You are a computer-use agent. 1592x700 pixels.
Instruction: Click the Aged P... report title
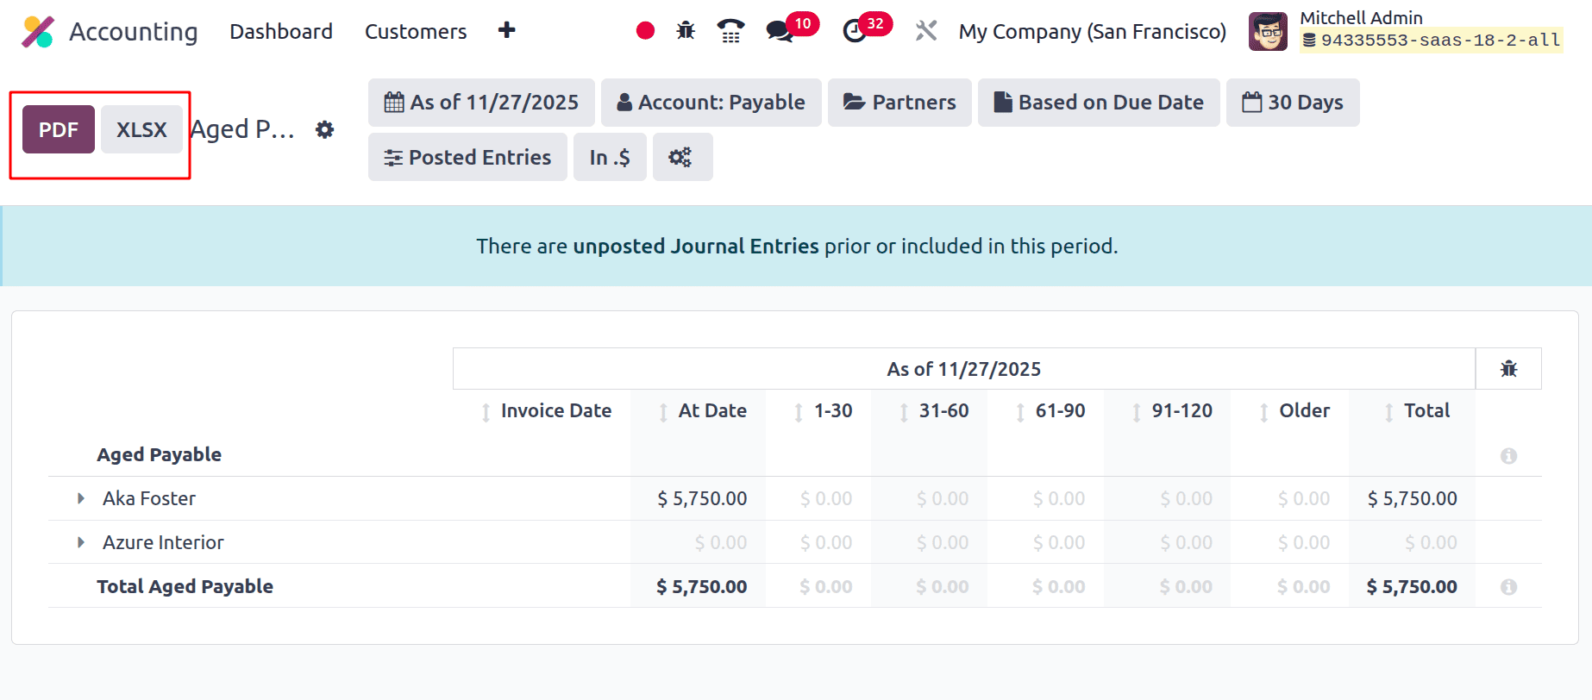coord(242,129)
